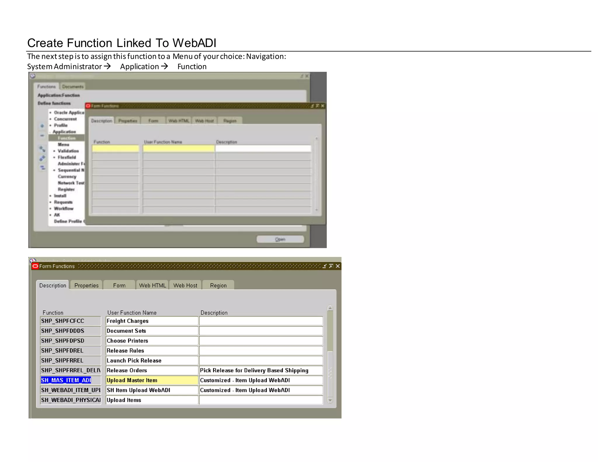Select the Network Test item in Navigator tree
The image size is (598, 462).
point(71,183)
